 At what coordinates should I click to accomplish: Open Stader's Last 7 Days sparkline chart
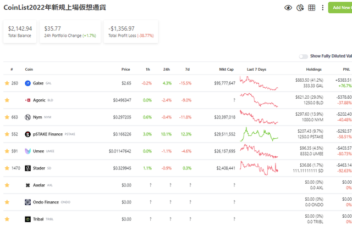coord(259,168)
